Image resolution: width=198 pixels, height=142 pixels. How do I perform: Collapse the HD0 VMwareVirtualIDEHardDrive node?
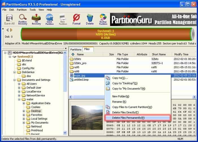pyautogui.click(x=5, y=53)
